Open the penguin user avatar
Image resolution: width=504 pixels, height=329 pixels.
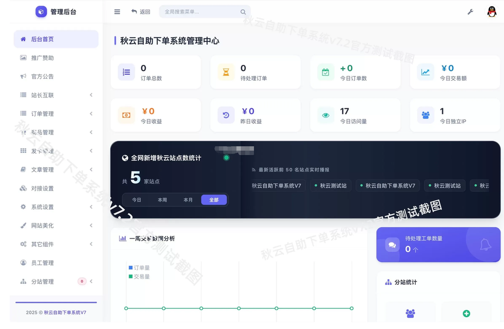(492, 12)
